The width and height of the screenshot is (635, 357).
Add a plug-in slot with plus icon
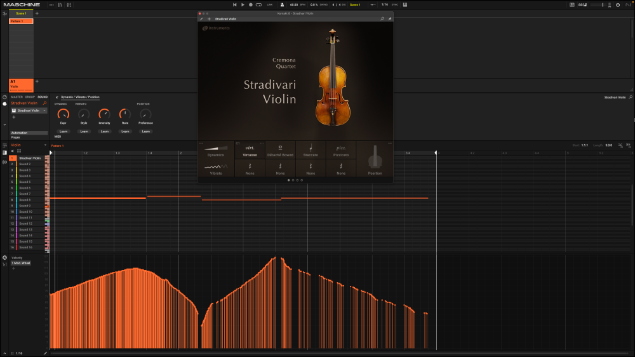13,117
